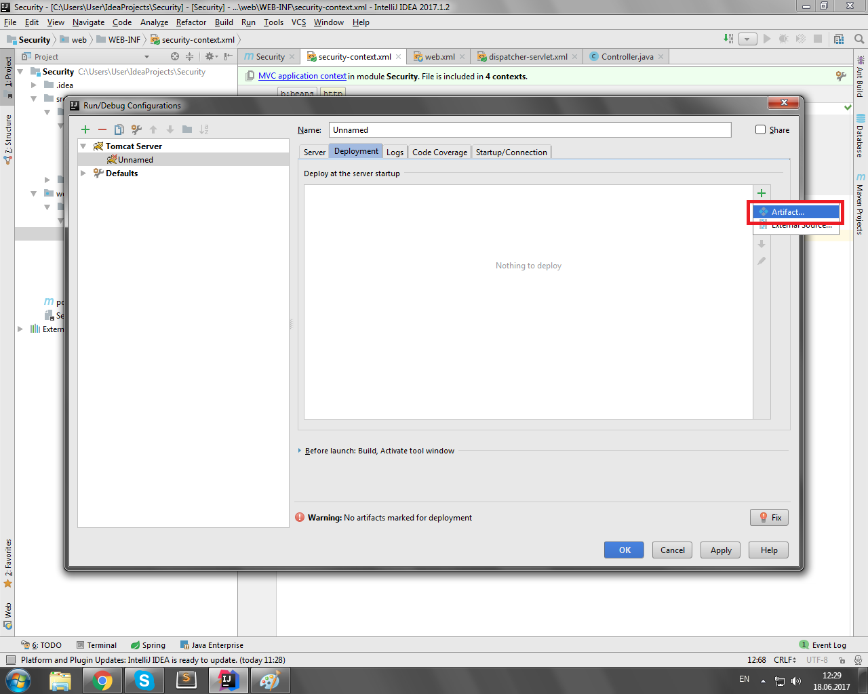
Task: Open Controller.java editor tab
Action: click(x=627, y=57)
